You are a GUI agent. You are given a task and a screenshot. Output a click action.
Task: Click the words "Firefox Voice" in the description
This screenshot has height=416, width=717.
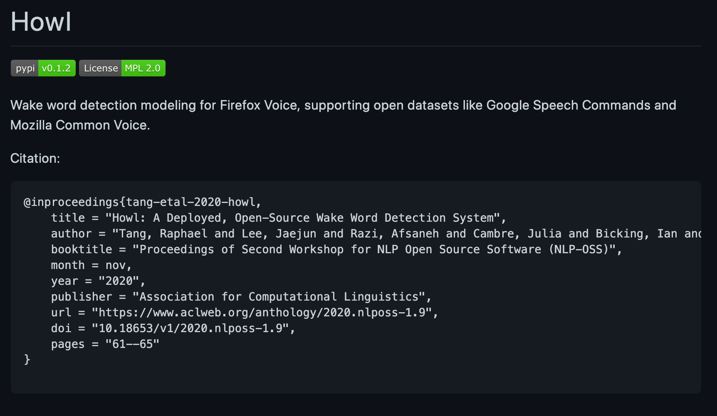[259, 105]
